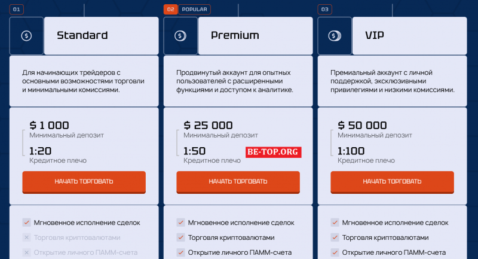The height and width of the screenshot is (259, 478).
Task: Select the orange 02 number badge
Action: [171, 10]
